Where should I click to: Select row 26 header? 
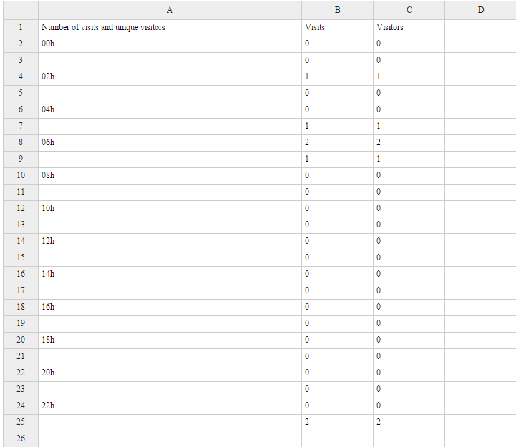point(21,439)
